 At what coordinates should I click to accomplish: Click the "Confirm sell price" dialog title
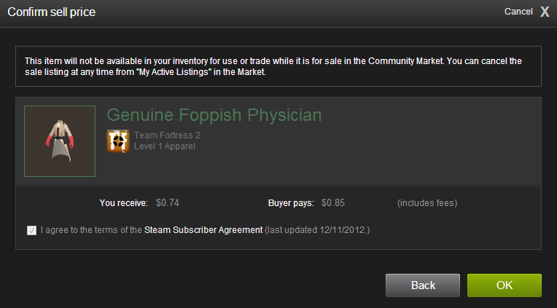tap(51, 12)
